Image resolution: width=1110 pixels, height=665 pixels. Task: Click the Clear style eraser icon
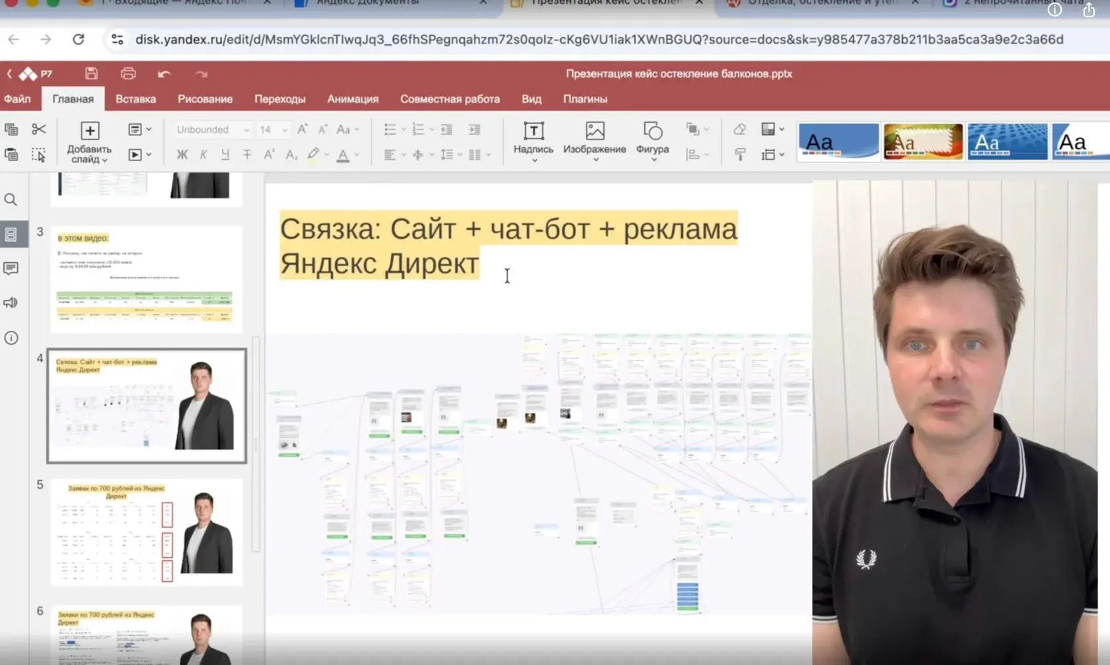[739, 129]
